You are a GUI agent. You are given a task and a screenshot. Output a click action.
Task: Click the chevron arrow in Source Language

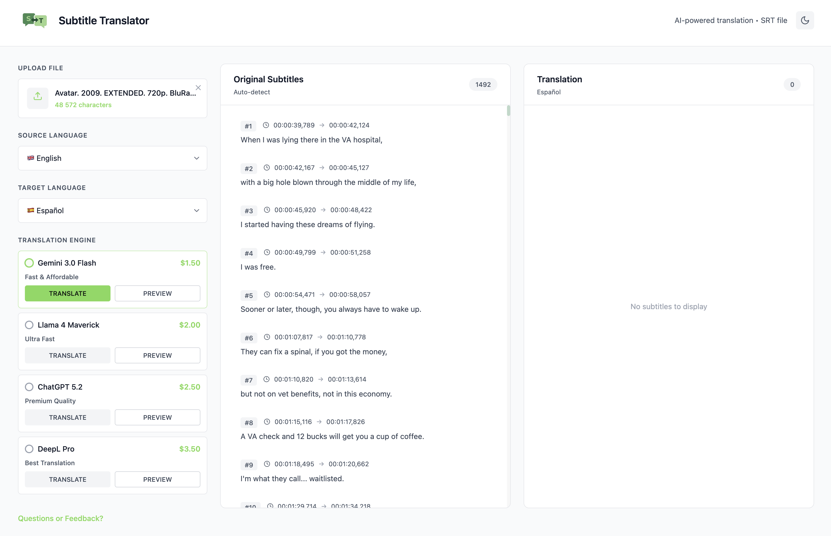[197, 158]
